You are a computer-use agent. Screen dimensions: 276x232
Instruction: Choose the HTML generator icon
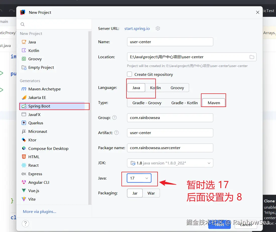pyautogui.click(x=24, y=157)
